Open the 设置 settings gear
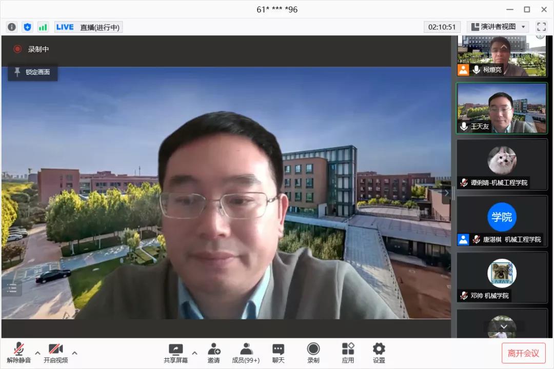Screen dimensions: 554x369 pyautogui.click(x=379, y=353)
